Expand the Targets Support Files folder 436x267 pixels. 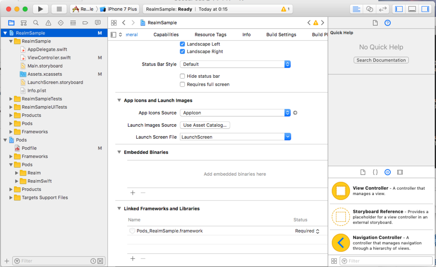tap(11, 198)
